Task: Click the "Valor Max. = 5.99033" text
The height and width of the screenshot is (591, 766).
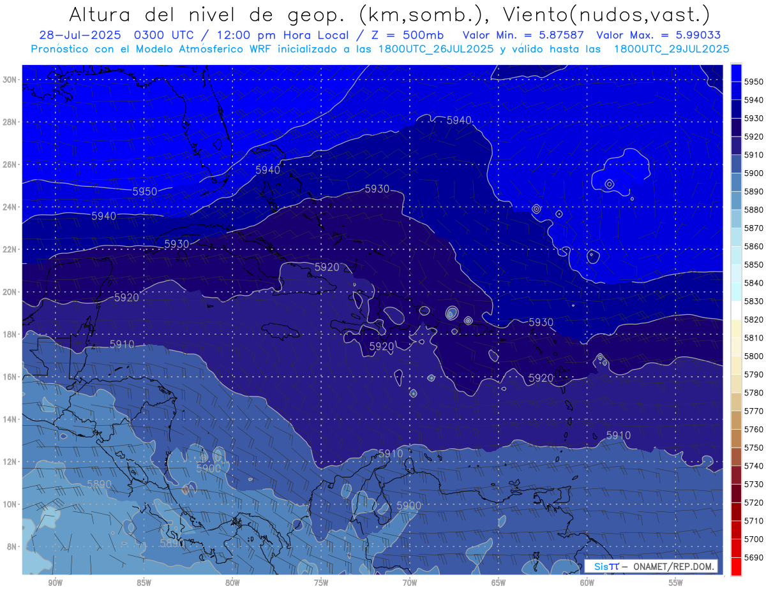Action: click(x=658, y=35)
